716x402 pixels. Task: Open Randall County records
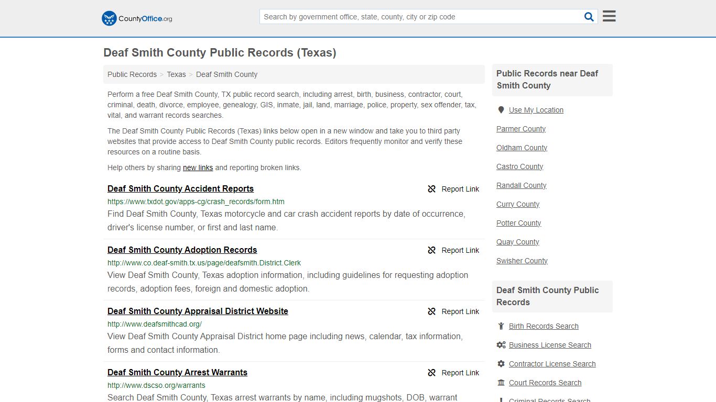tap(521, 185)
